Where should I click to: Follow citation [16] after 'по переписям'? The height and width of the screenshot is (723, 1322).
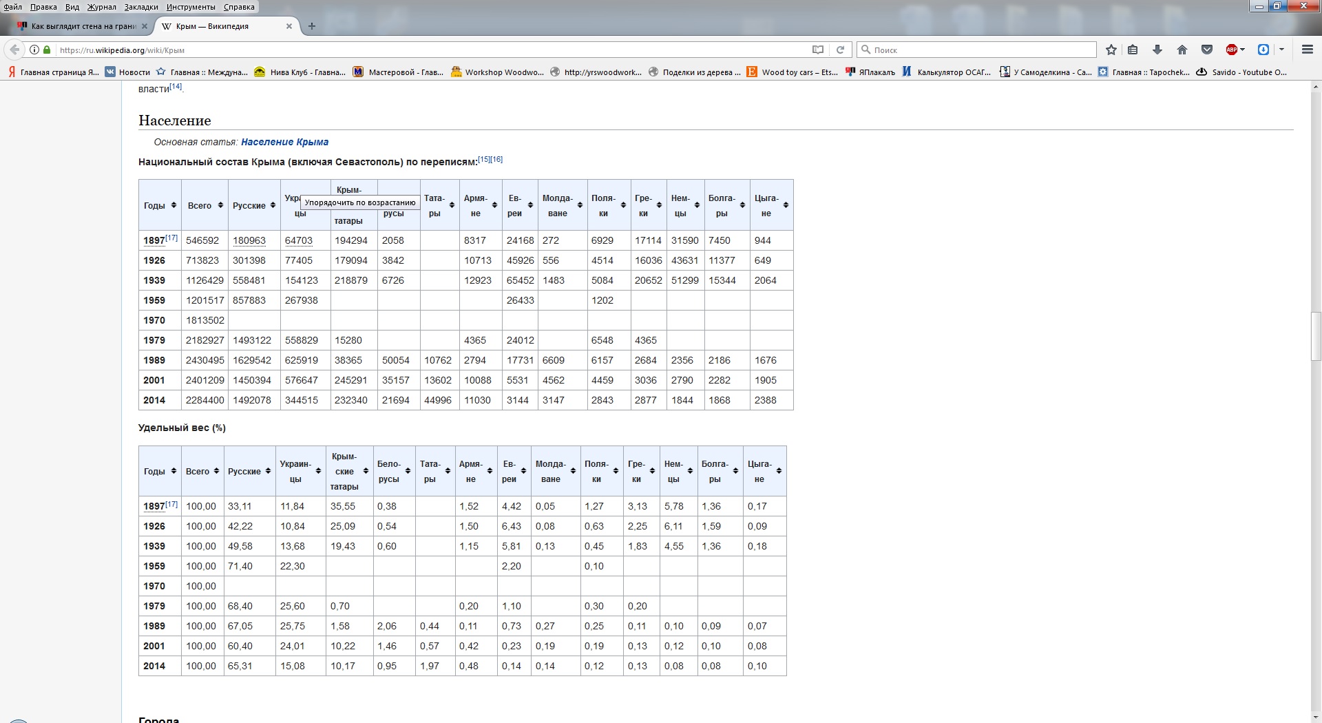click(x=496, y=159)
